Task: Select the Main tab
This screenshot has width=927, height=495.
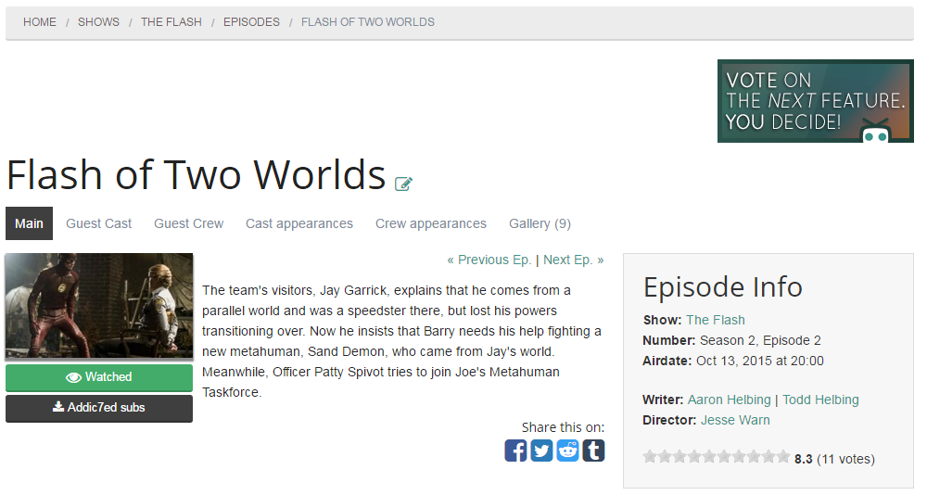Action: click(x=29, y=223)
